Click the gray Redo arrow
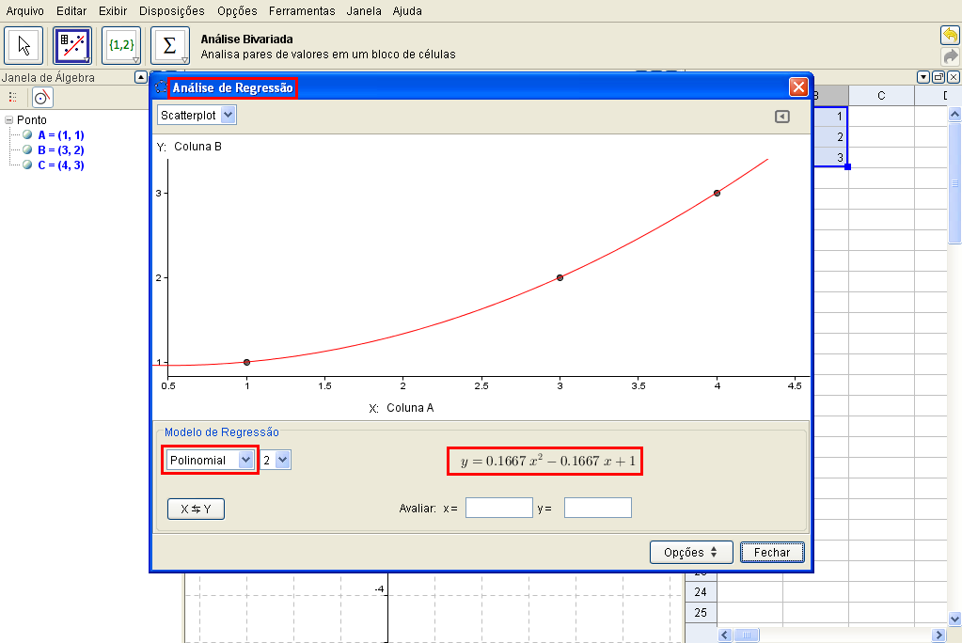Viewport: 962px width, 643px height. pyautogui.click(x=950, y=55)
